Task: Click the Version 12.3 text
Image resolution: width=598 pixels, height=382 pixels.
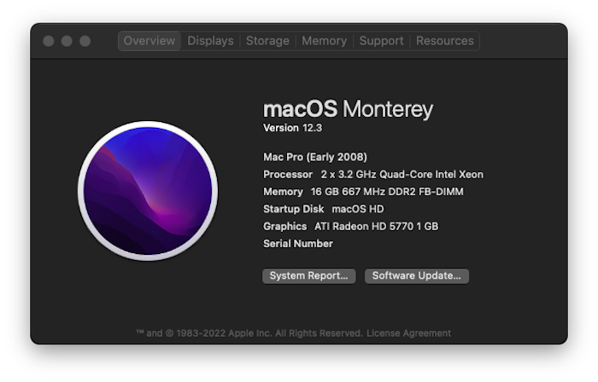Action: (x=292, y=128)
